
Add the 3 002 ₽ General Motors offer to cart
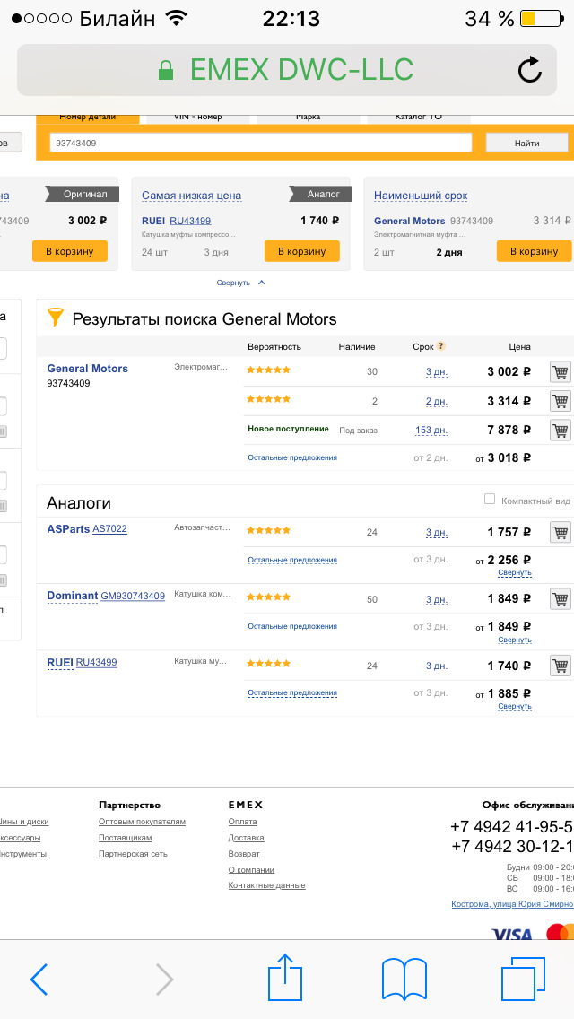click(561, 371)
